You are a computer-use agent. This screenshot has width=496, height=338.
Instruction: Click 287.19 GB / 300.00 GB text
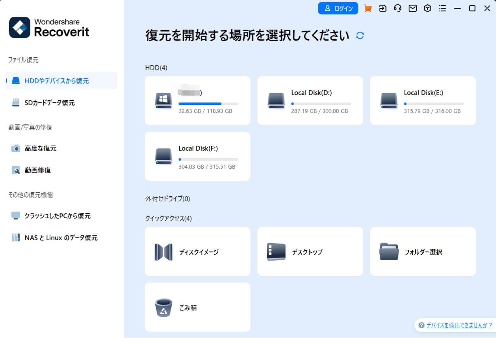point(320,111)
